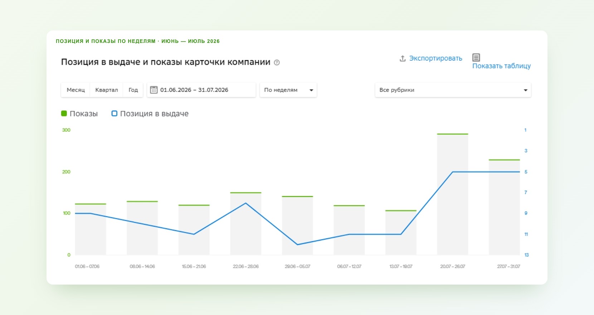Screen dimensions: 594x315
Task: Click the Экспортировать link
Action: tap(435, 58)
